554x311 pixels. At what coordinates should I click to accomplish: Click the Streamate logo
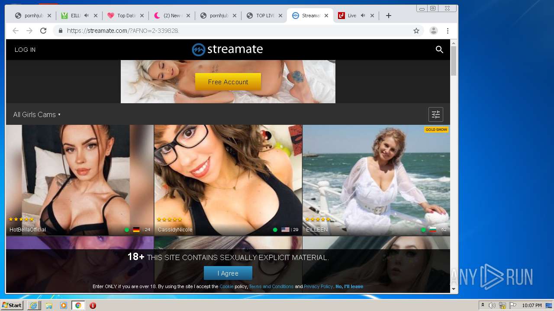click(228, 49)
